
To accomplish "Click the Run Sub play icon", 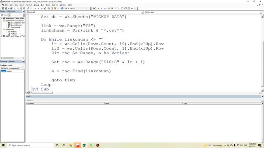I will pos(35,8).
